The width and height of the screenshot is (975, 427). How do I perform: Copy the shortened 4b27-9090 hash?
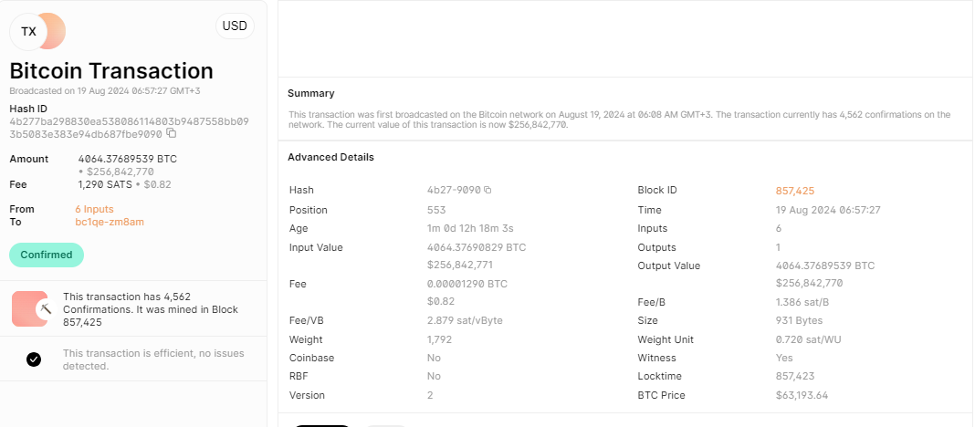tap(487, 191)
